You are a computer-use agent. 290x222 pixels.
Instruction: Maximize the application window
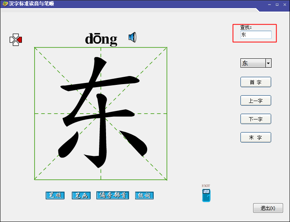coord(277,5)
